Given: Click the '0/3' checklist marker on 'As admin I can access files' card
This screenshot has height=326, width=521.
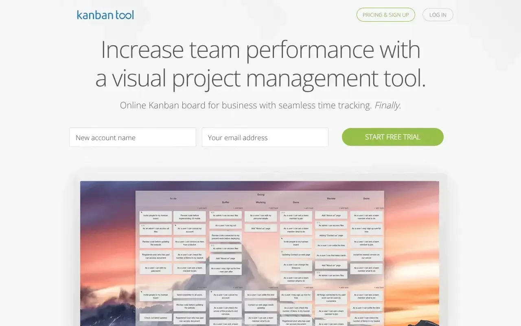Looking at the screenshot, I should 212,211.
